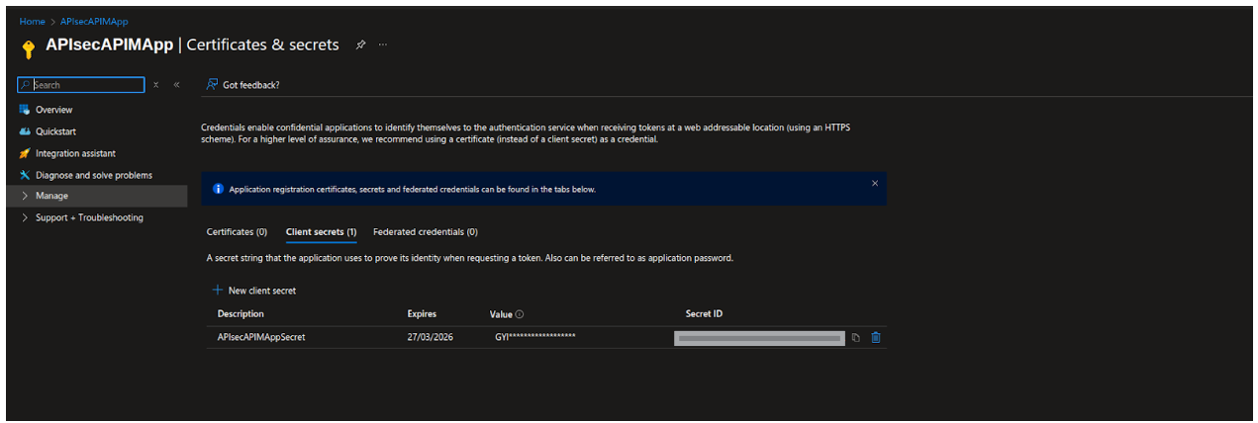Viewport: 1258px width, 423px height.
Task: Switch to the Certificates (0) tab
Action: coord(237,232)
